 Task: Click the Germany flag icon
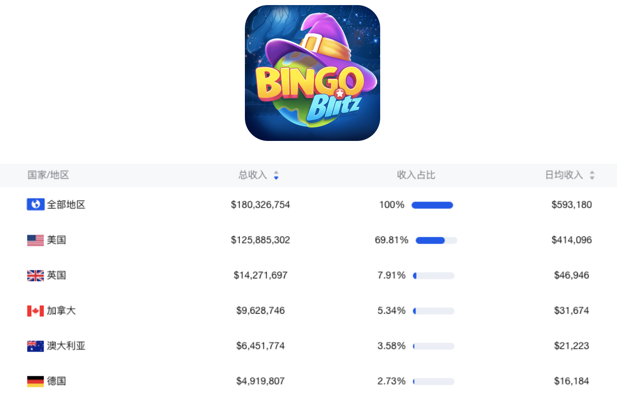pyautogui.click(x=35, y=381)
